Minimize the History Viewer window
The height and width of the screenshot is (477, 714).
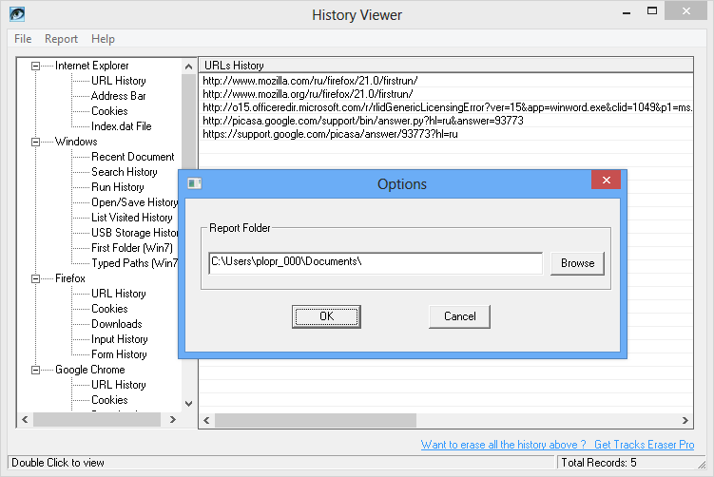pyautogui.click(x=627, y=12)
